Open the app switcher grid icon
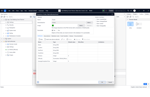 coord(2,11)
